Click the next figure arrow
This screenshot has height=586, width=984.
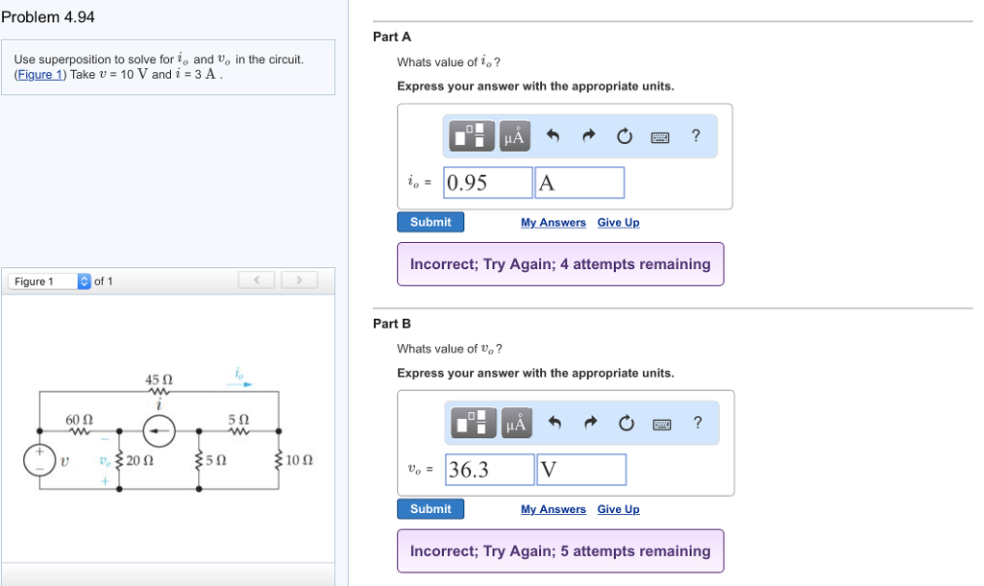299,280
